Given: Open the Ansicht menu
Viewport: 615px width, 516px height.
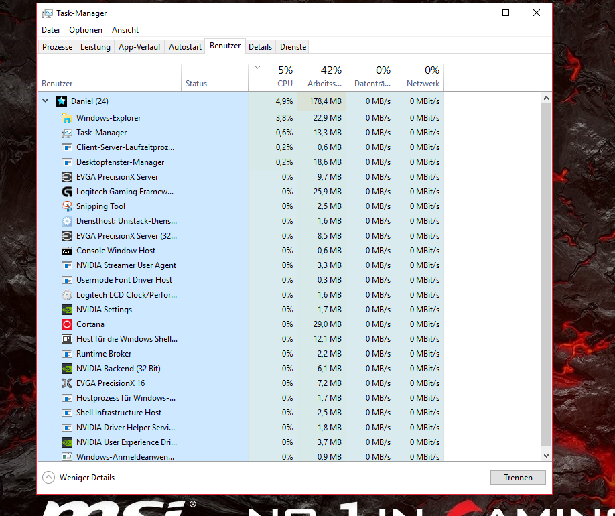Looking at the screenshot, I should tap(125, 30).
